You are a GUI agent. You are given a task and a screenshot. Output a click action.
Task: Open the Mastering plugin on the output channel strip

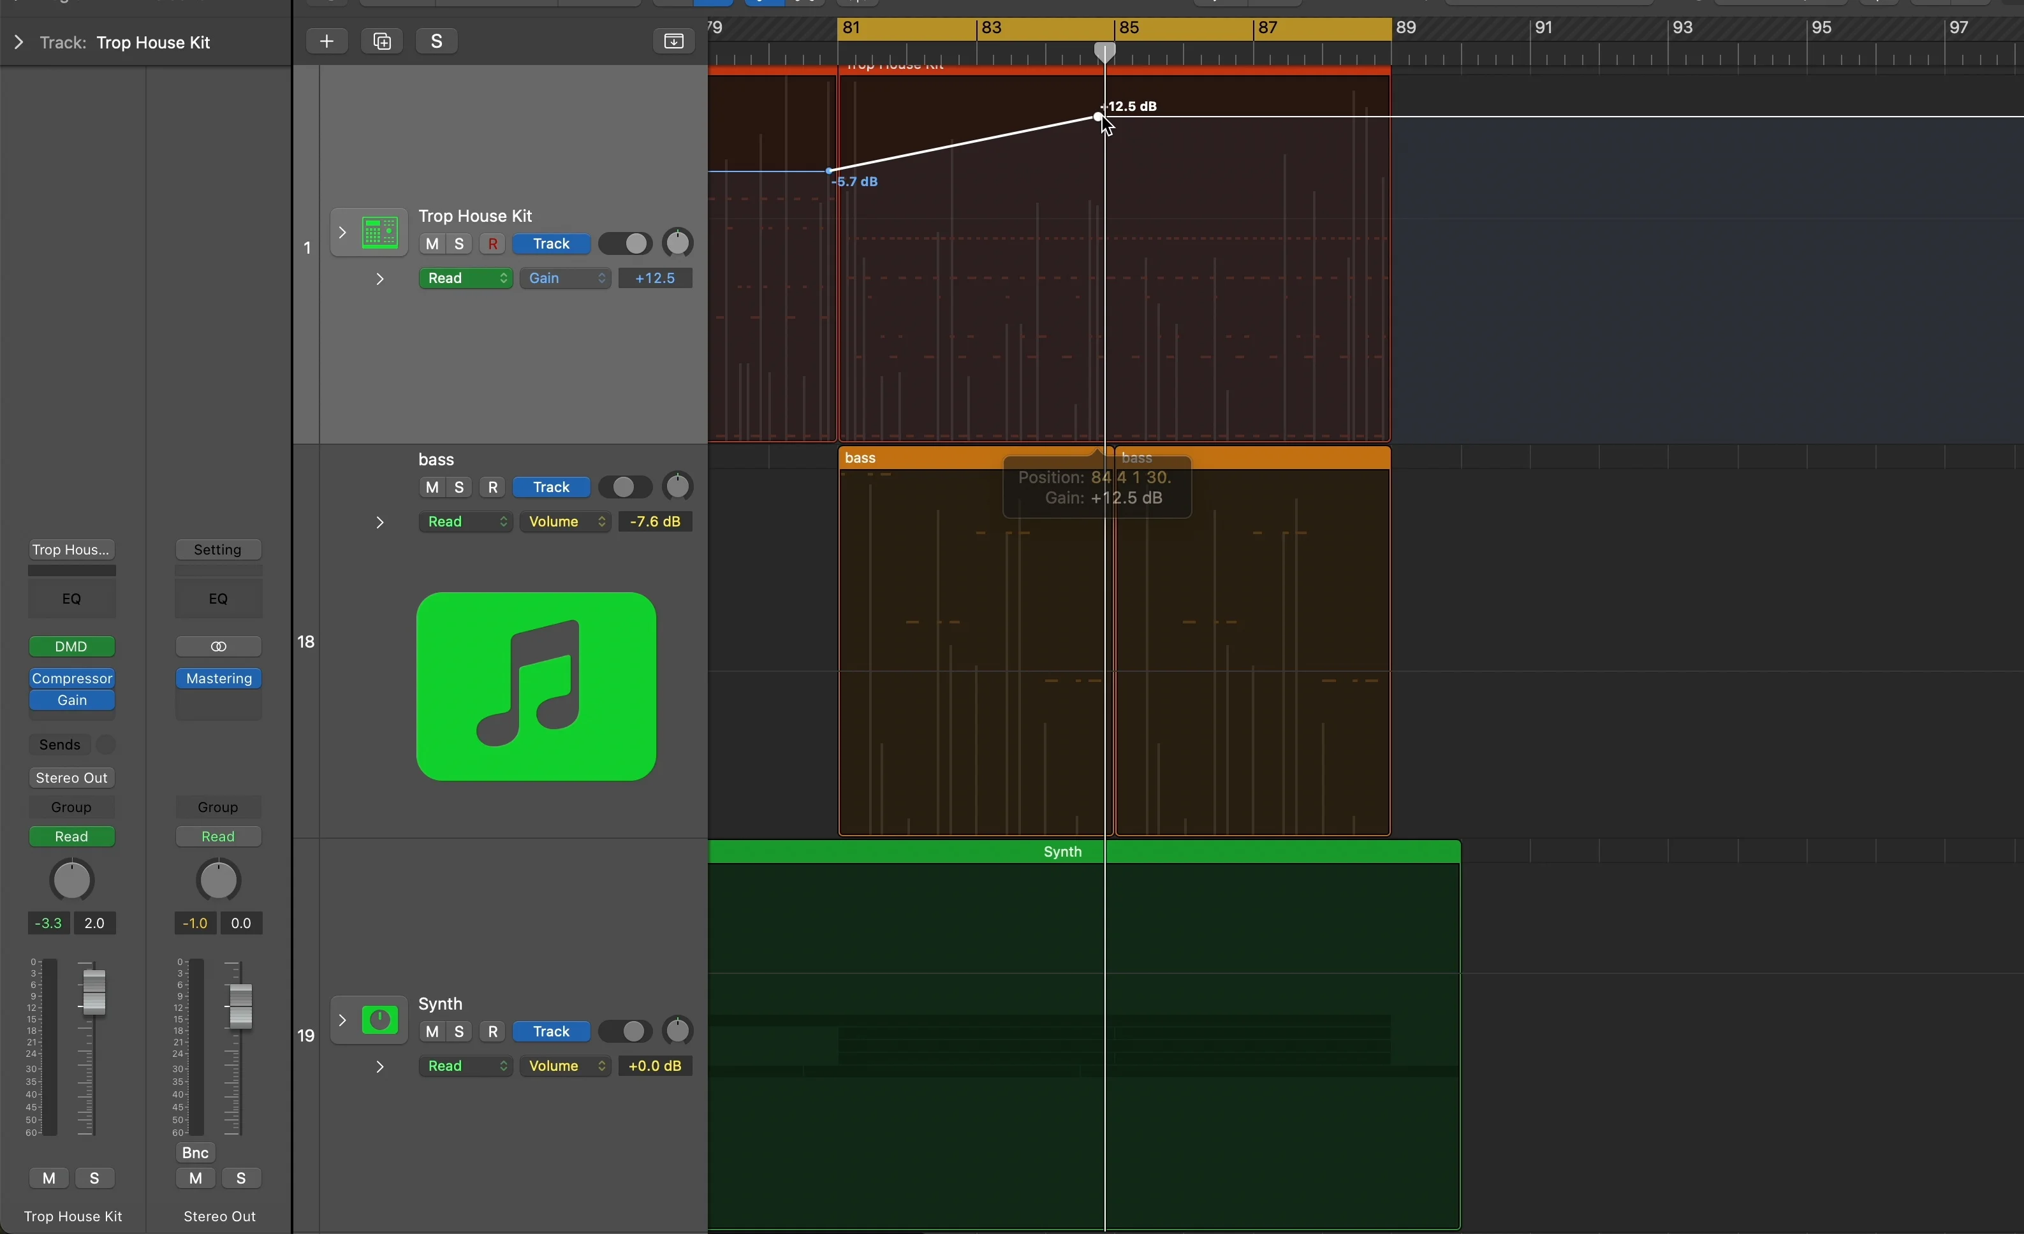click(x=217, y=678)
